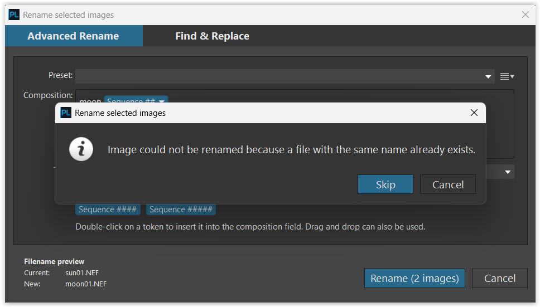This screenshot has width=540, height=307.
Task: Select the Sequence ##### token
Action: pos(181,209)
